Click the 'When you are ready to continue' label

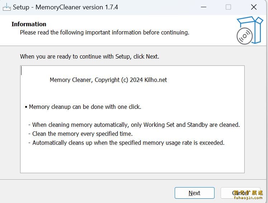point(89,56)
